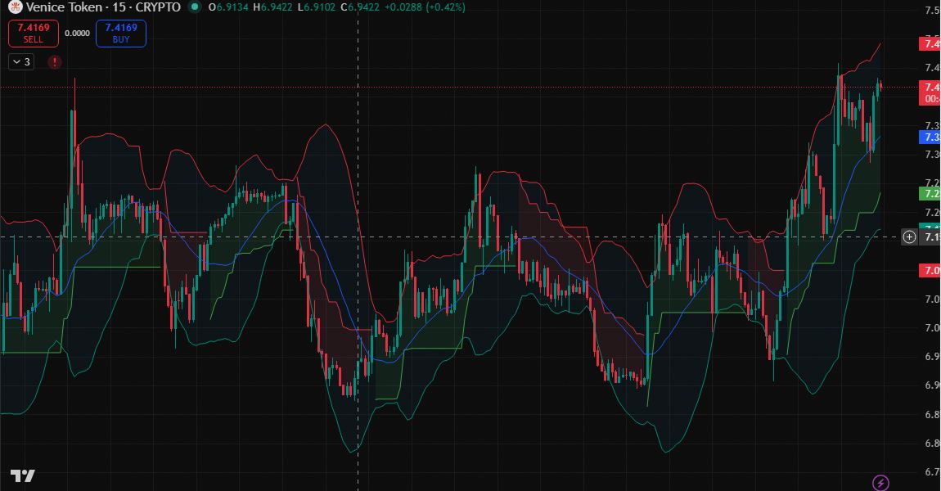Click the 0.0000 spread value

77,34
